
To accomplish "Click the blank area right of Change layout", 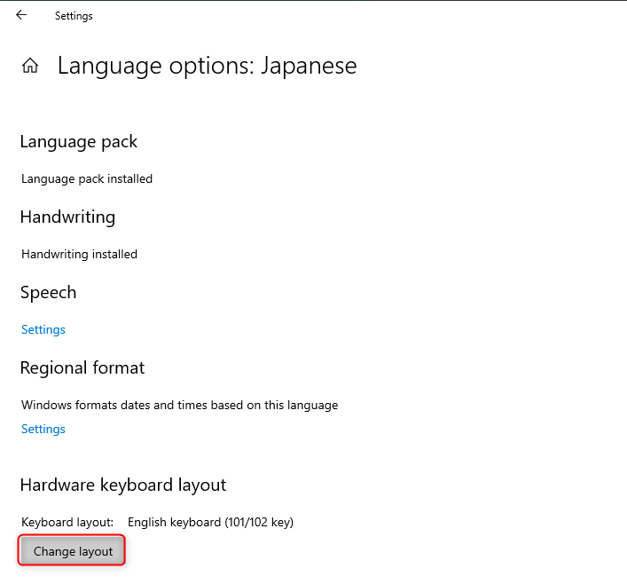I will pos(355,551).
